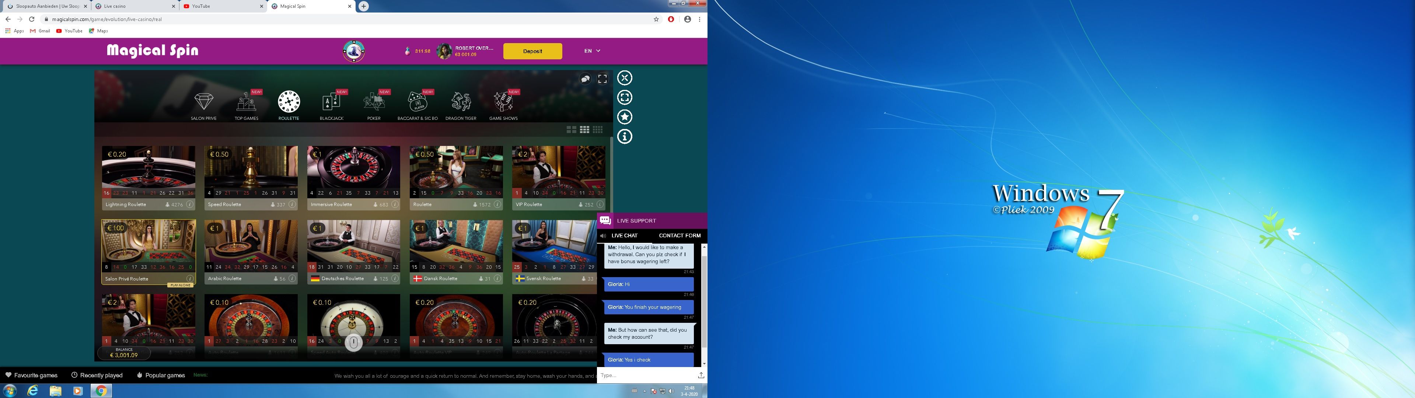Click the Opera extension icon

(x=671, y=19)
